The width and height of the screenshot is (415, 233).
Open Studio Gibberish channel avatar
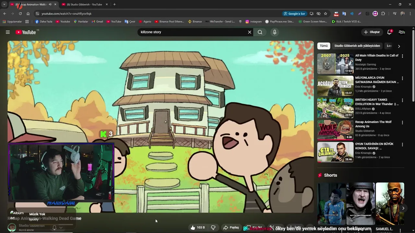12,227
